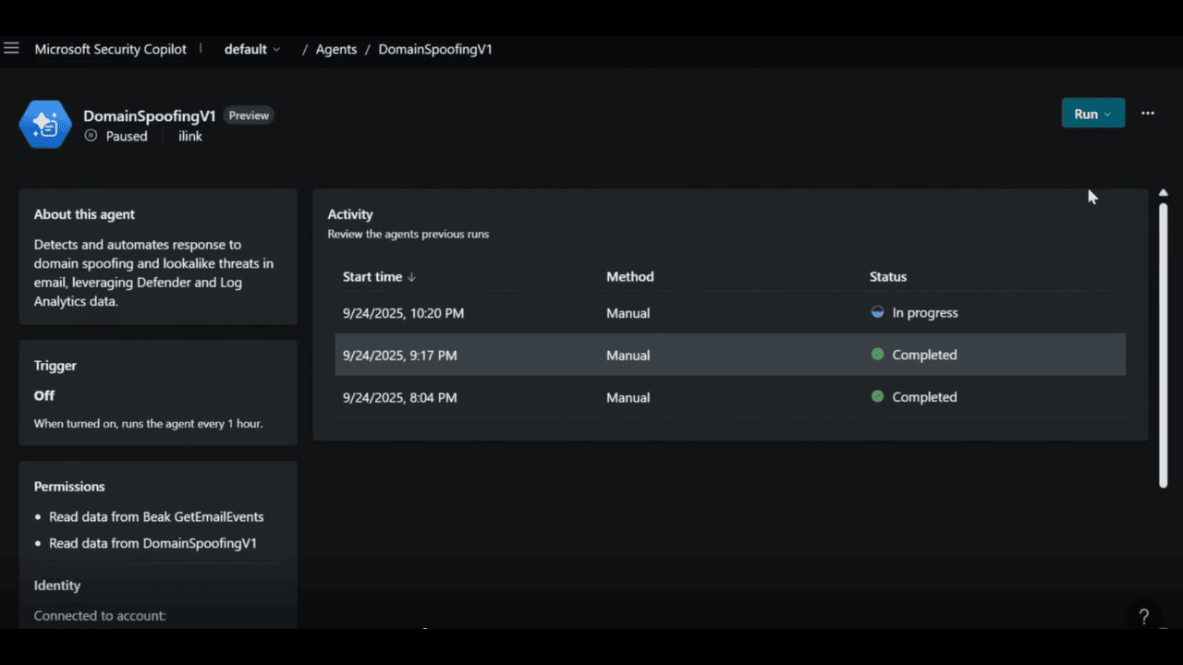Click the Trigger Off value
This screenshot has height=665, width=1183.
(x=44, y=395)
